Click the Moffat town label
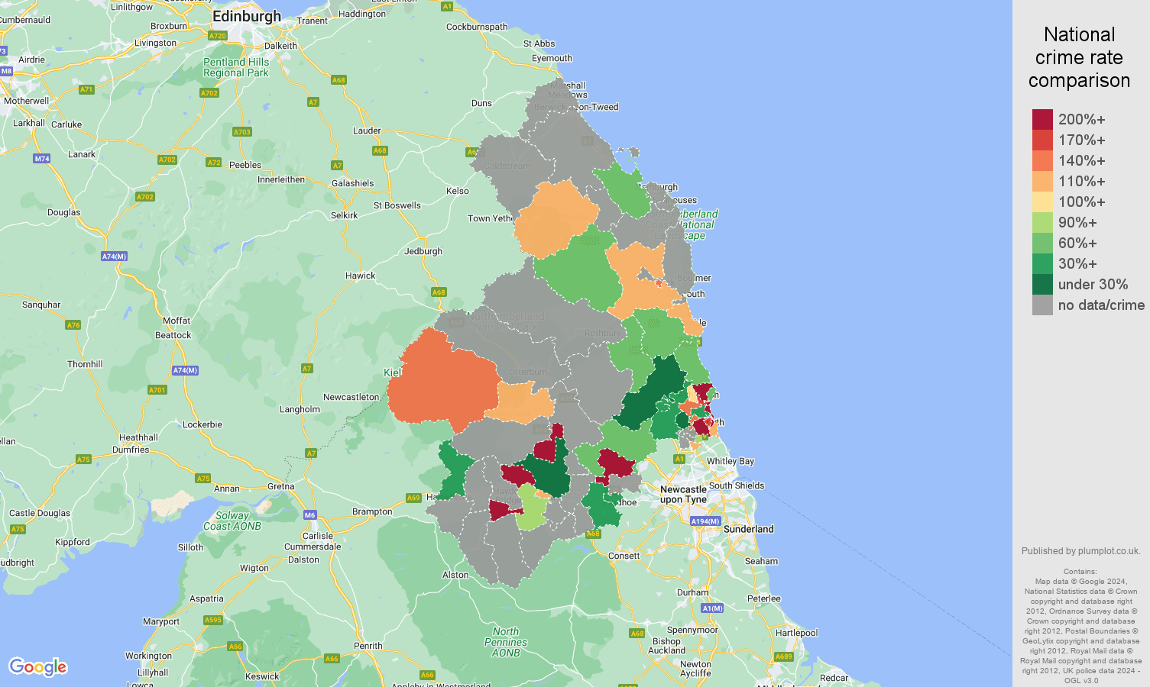The width and height of the screenshot is (1150, 687). 177,321
